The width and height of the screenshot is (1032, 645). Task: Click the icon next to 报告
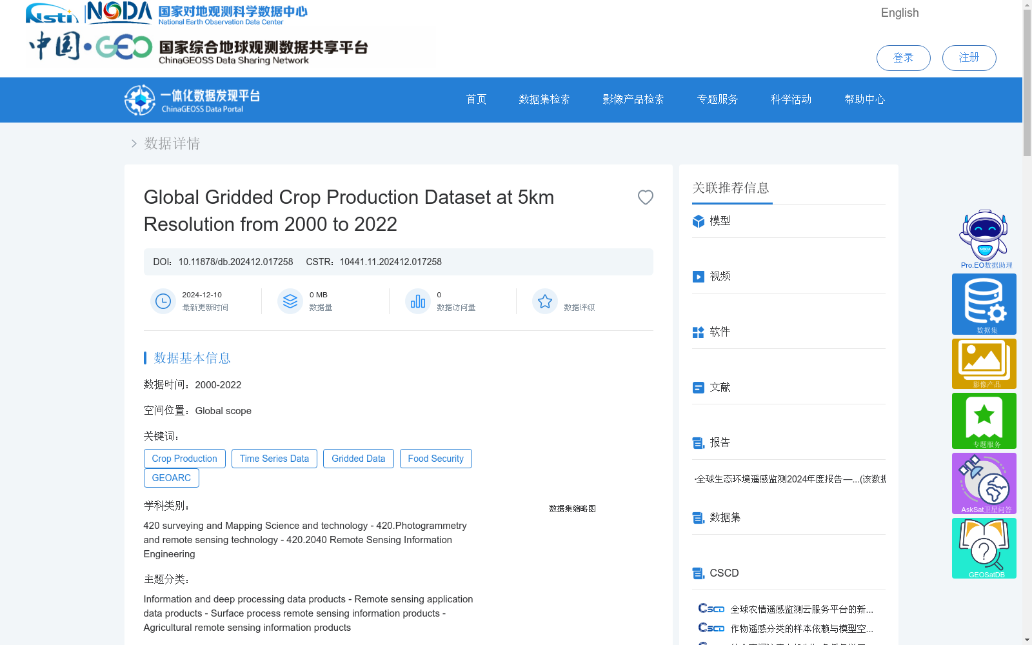click(699, 443)
